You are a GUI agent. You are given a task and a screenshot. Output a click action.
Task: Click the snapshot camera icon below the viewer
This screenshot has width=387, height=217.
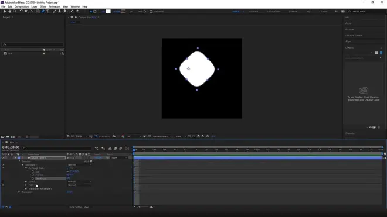coord(114,136)
